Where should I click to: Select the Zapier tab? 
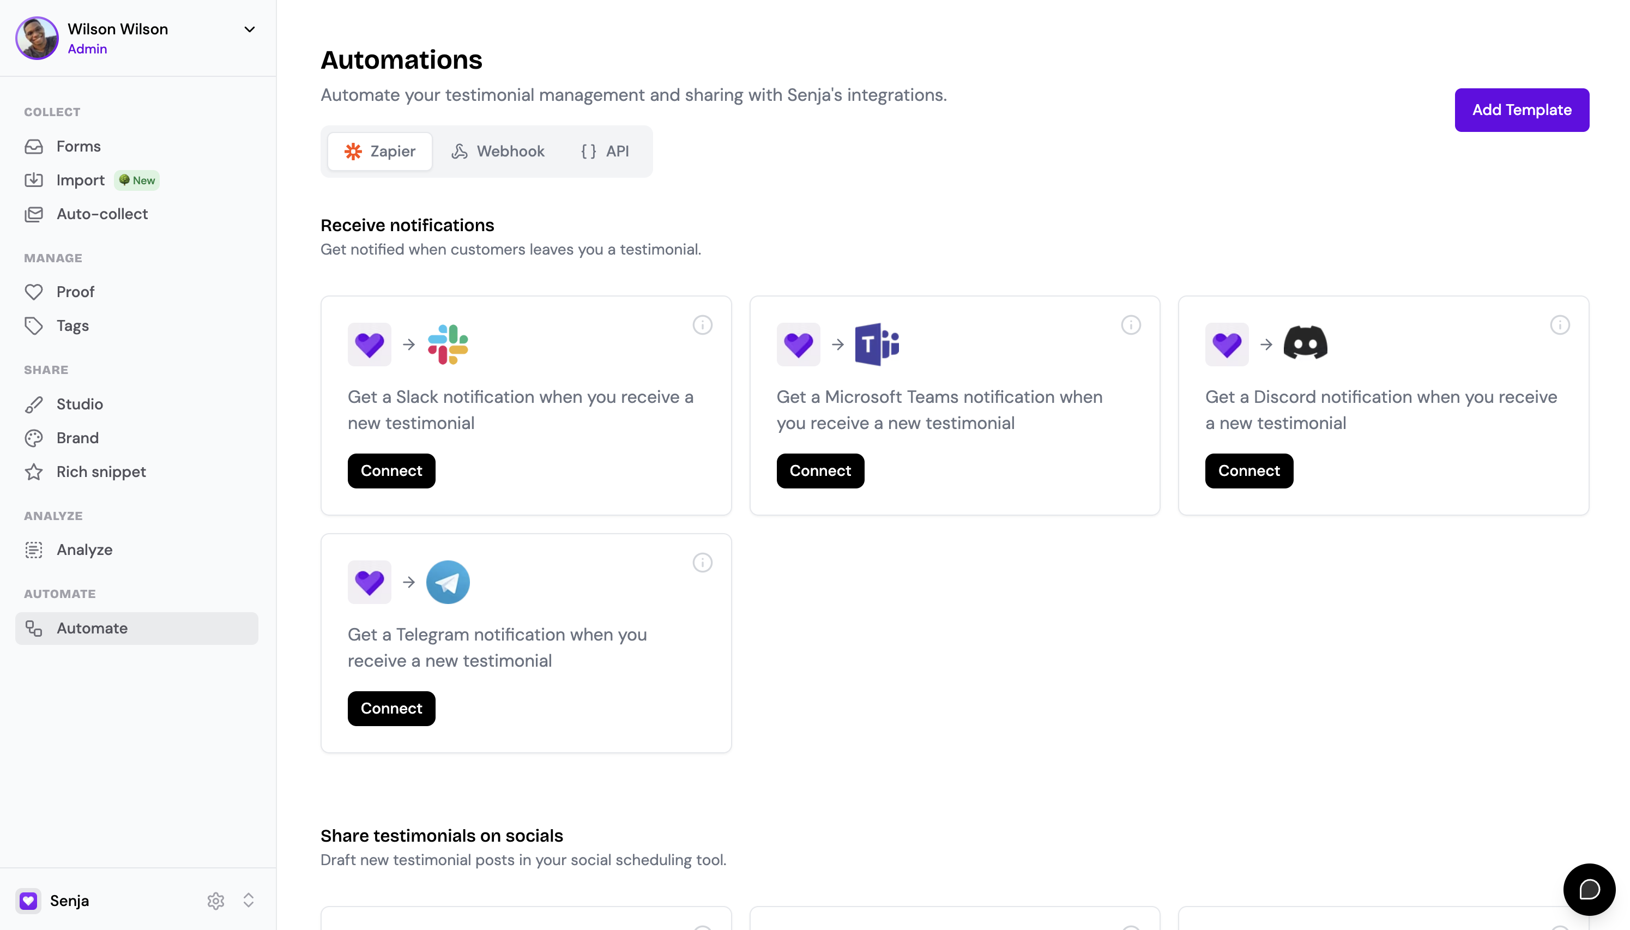point(380,152)
